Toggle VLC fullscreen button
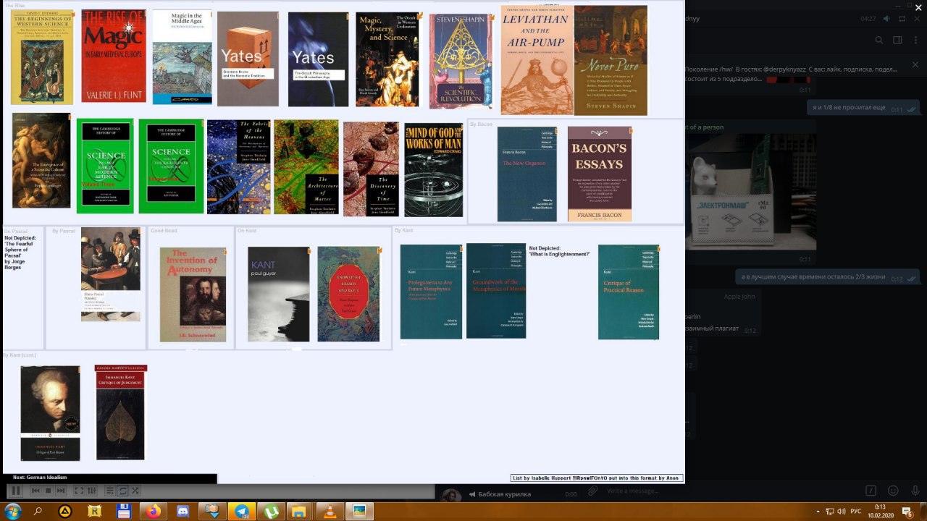 point(79,491)
